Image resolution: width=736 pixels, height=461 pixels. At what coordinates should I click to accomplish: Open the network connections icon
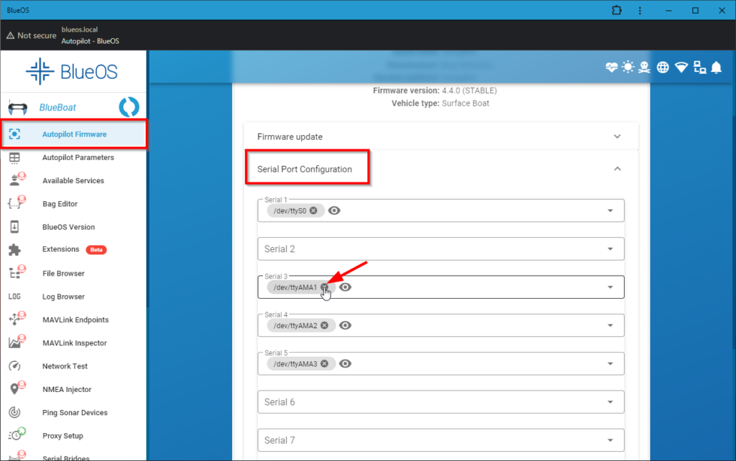(699, 67)
